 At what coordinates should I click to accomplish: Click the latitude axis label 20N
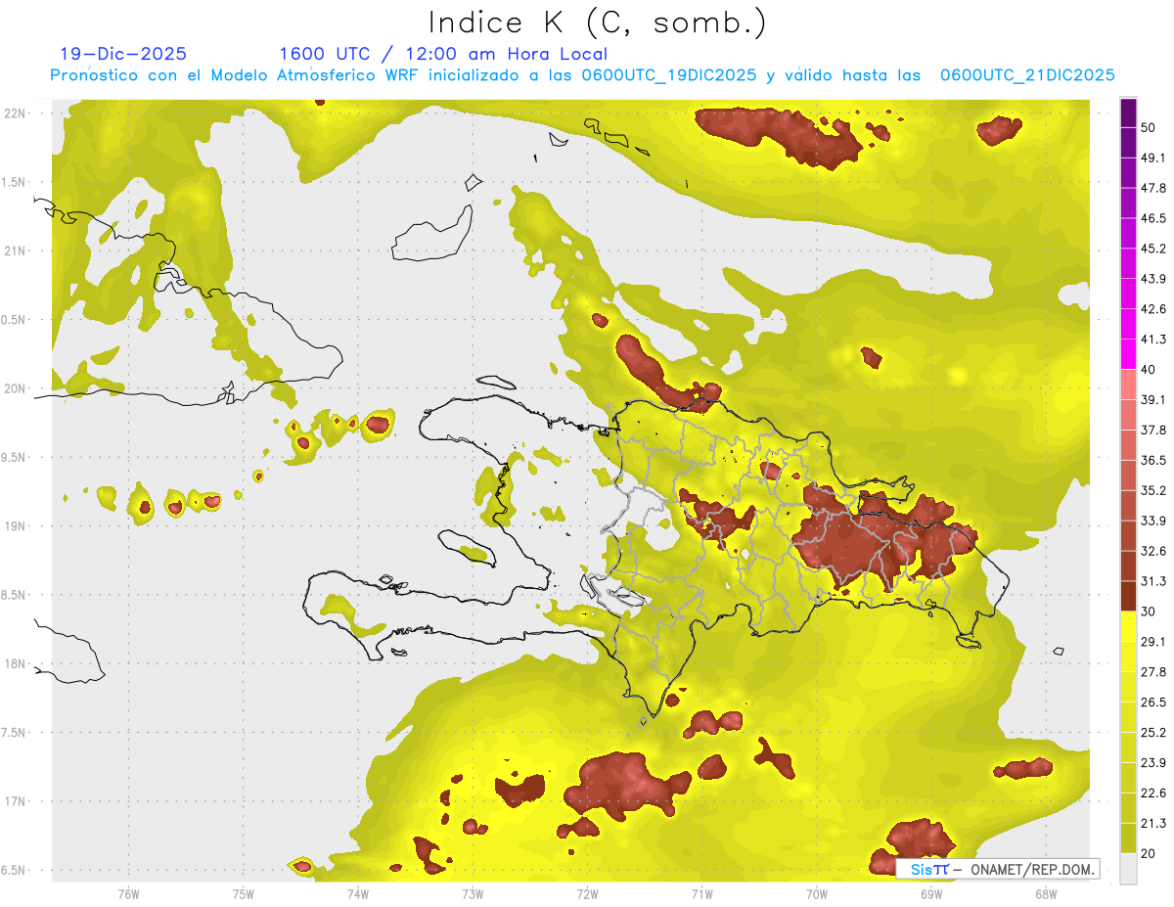pyautogui.click(x=15, y=388)
